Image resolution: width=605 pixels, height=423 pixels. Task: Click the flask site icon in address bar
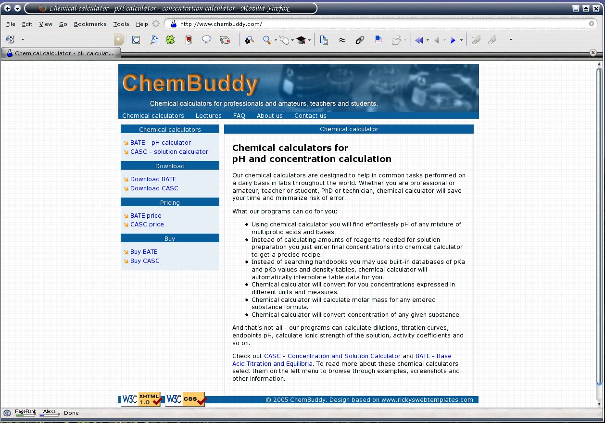[174, 24]
